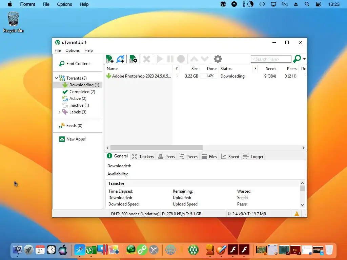
Task: Open Feeds (0) in sidebar
Action: pos(71,126)
